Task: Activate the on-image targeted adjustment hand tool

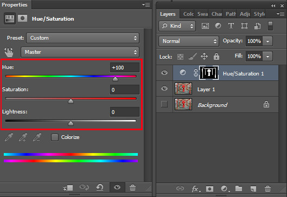Action: point(9,52)
